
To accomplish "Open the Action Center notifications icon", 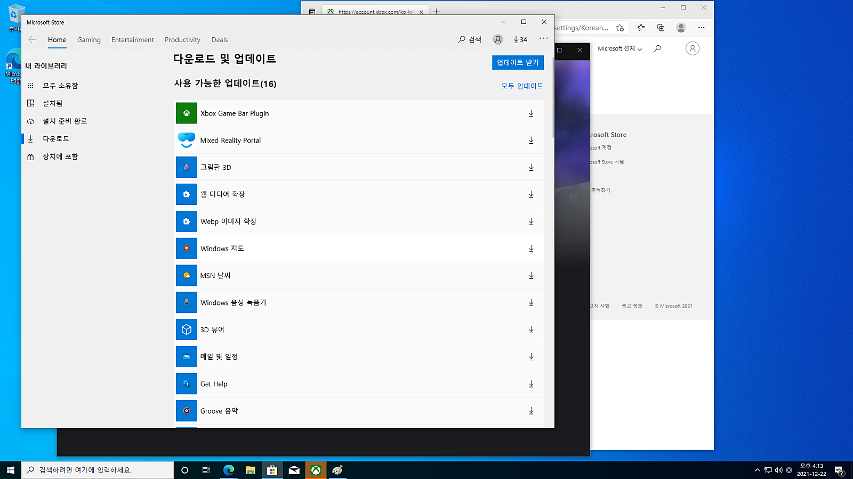I will pyautogui.click(x=839, y=470).
